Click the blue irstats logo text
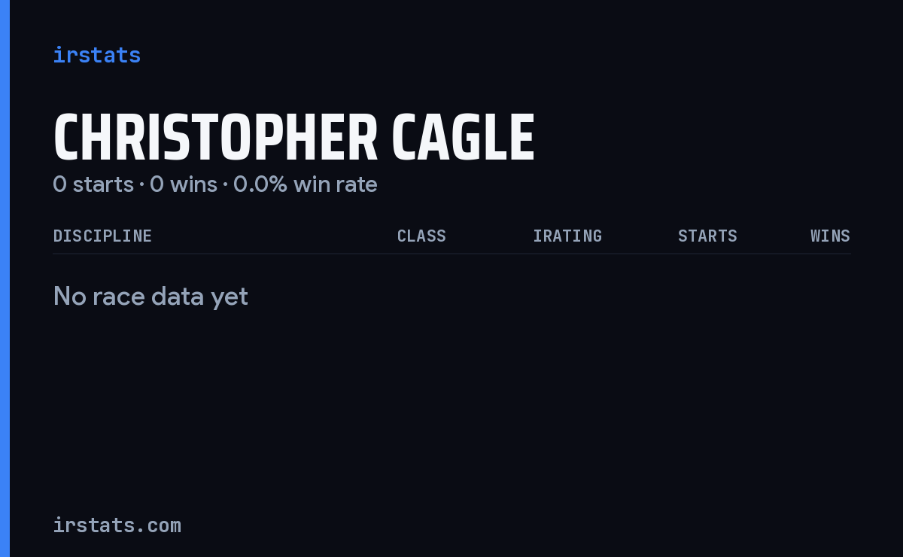 [96, 55]
